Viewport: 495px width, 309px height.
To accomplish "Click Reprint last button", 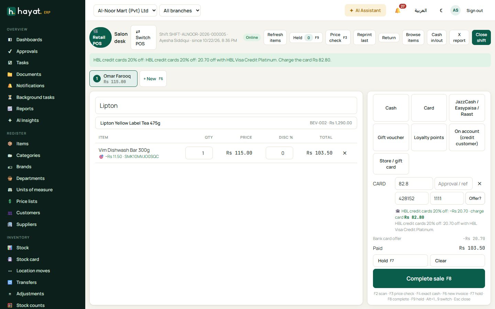I will tap(364, 37).
